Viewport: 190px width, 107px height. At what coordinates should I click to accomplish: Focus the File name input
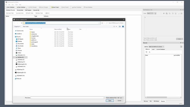[67, 98]
